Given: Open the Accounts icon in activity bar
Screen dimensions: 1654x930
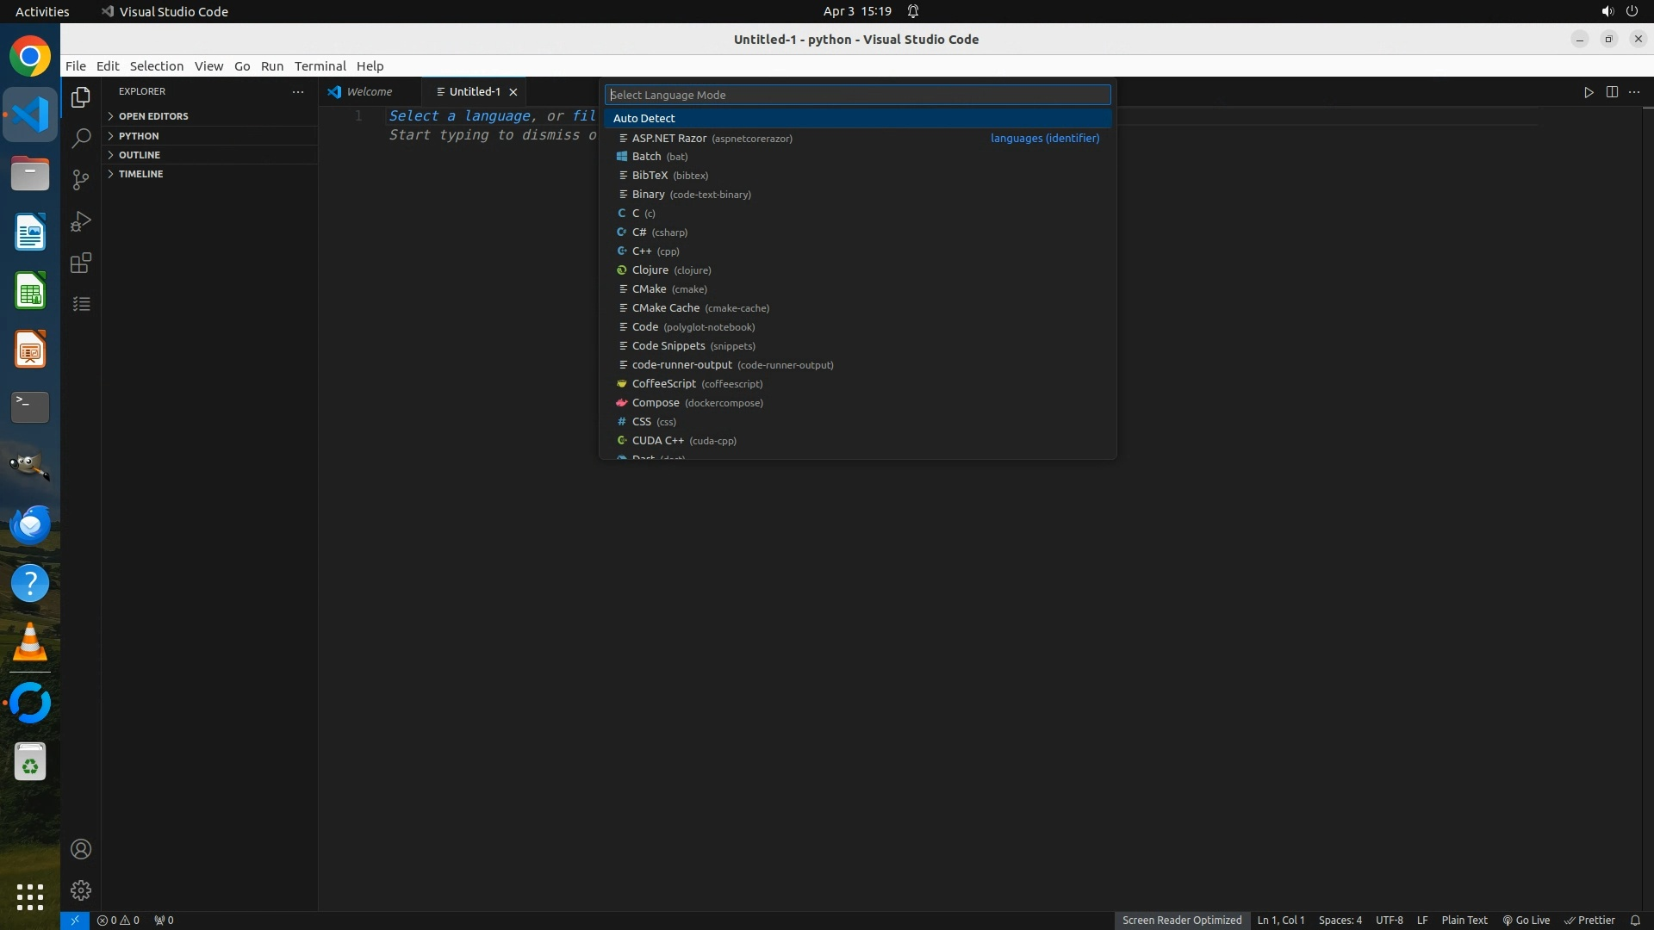Looking at the screenshot, I should click(x=81, y=849).
